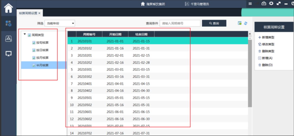Toggle the 按月核算 checkbox
This screenshot has width=294, height=136.
pos(34,58)
